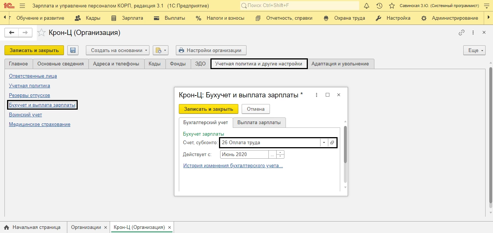Expand the Счет, субконто dropdown arrow
The height and width of the screenshot is (233, 493).
[324, 143]
